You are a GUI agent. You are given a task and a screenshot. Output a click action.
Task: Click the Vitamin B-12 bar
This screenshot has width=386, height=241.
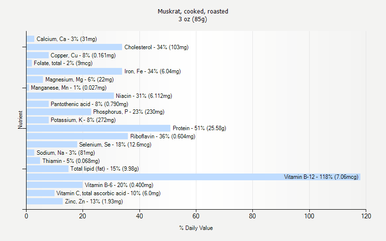coord(193,177)
